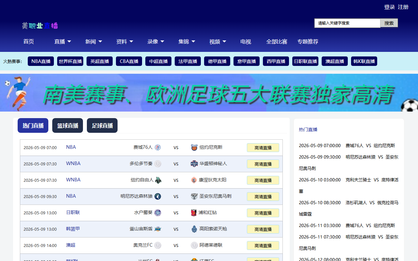Viewport: 418px width, 261px height.
Task: Open the 世界杯直播 hot event tag
Action: coord(70,61)
